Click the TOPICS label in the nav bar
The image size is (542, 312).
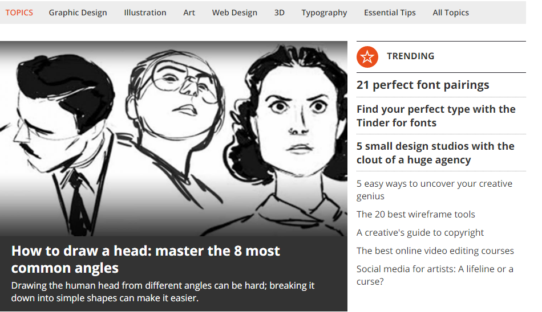click(x=19, y=13)
